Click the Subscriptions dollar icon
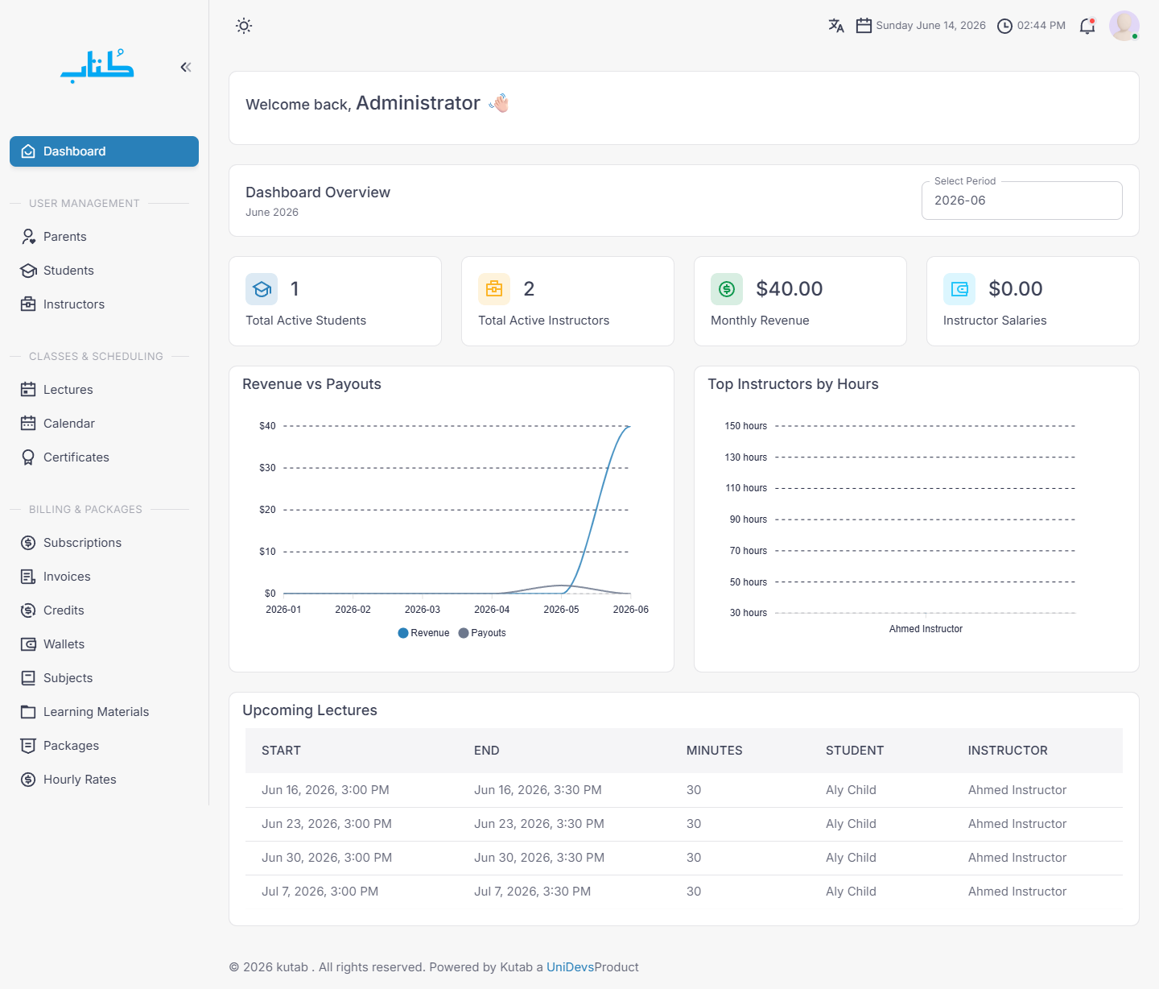Viewport: 1159px width, 989px height. (28, 543)
